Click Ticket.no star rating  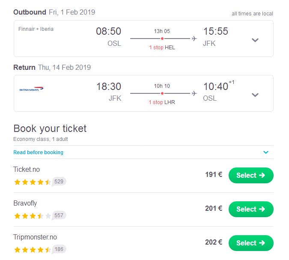33,182
